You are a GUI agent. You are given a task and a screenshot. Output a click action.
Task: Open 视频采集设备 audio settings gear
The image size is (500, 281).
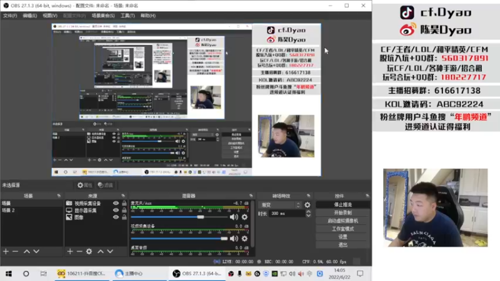tap(244, 239)
